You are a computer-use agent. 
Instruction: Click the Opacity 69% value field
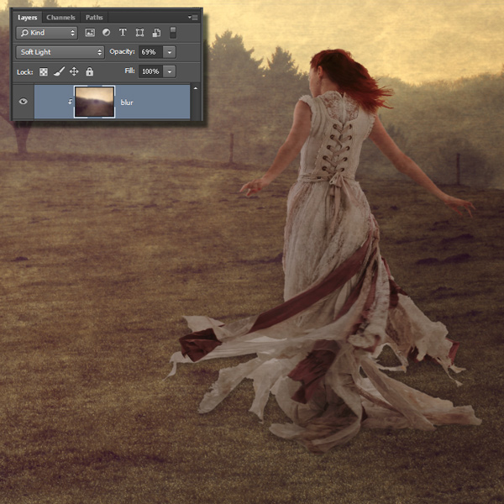[150, 52]
